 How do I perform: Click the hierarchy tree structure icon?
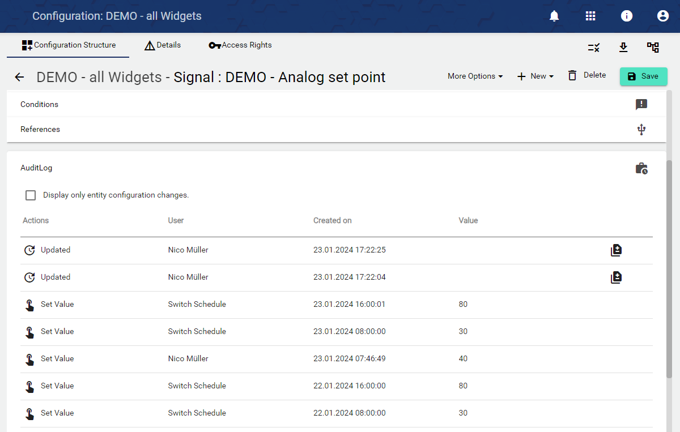point(653,48)
